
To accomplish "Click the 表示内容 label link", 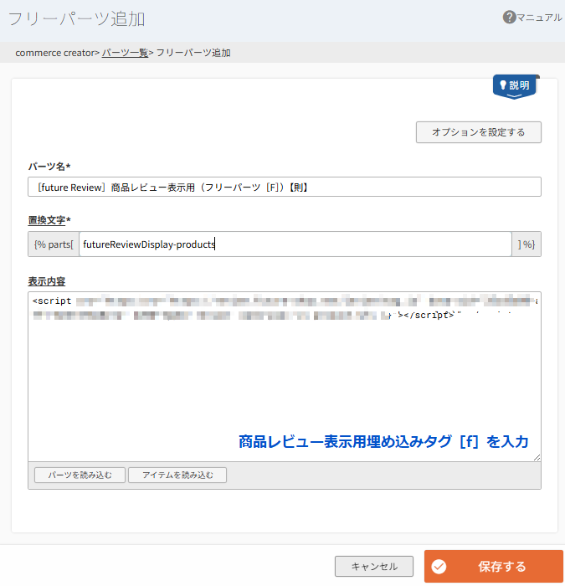I will pos(47,281).
